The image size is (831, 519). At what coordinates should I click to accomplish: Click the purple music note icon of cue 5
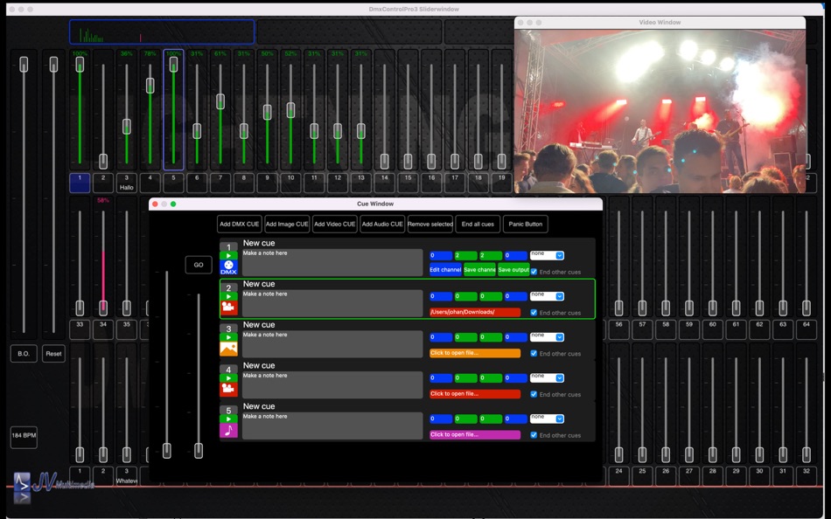[x=228, y=431]
